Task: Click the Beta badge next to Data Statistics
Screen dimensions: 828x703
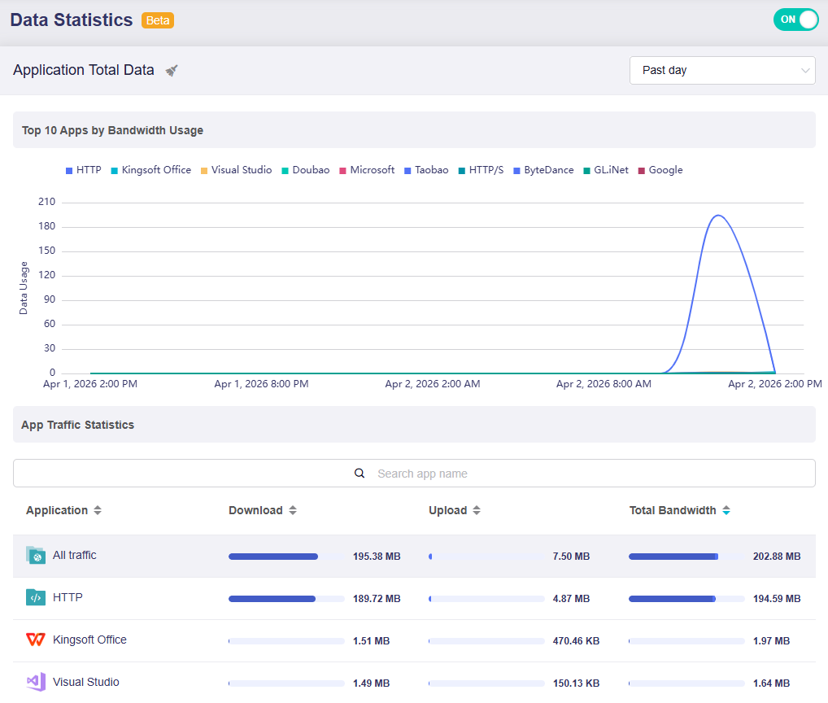Action: click(x=157, y=20)
